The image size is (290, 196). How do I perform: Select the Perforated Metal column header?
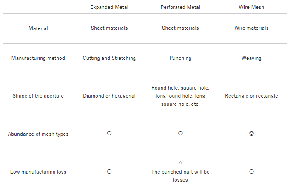tap(180, 7)
